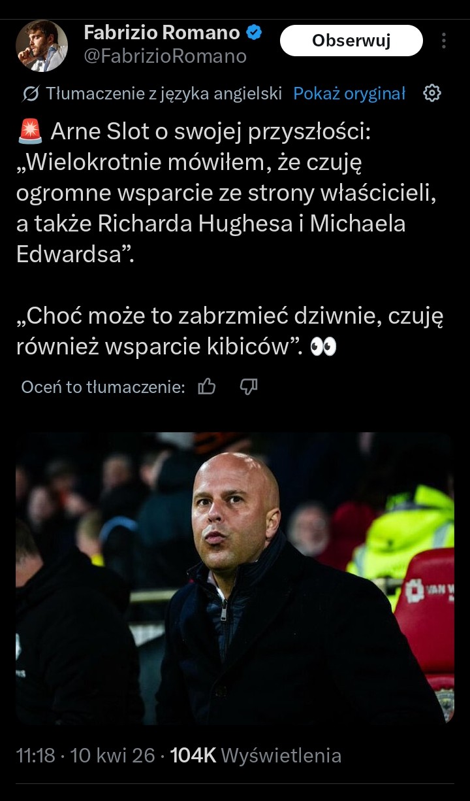Tap the quote about wsparcie kibiców
Screen dimensions: 470x801
tap(230, 332)
